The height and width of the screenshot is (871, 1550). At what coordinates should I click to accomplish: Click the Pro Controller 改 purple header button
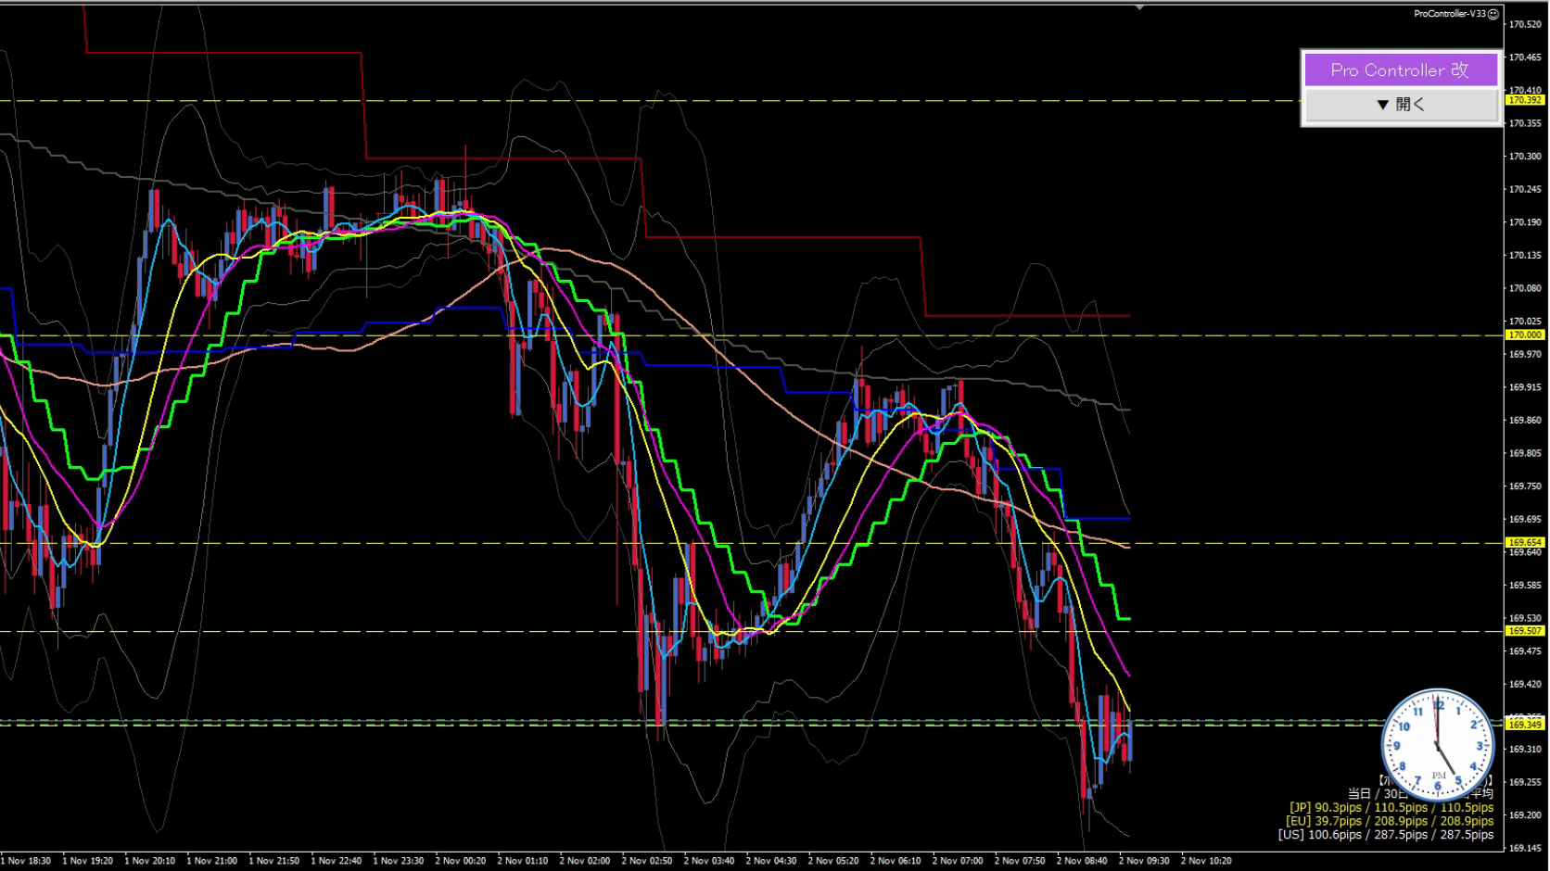point(1401,69)
